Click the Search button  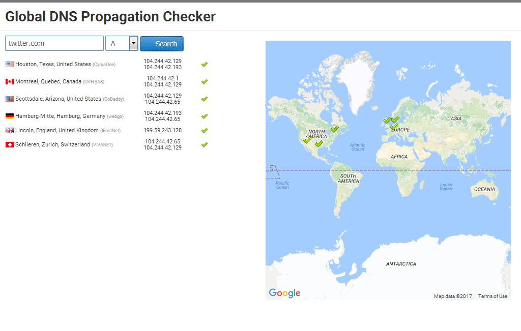click(x=162, y=44)
